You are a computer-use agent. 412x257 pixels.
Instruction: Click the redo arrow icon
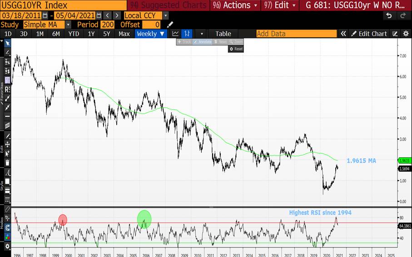403,15
